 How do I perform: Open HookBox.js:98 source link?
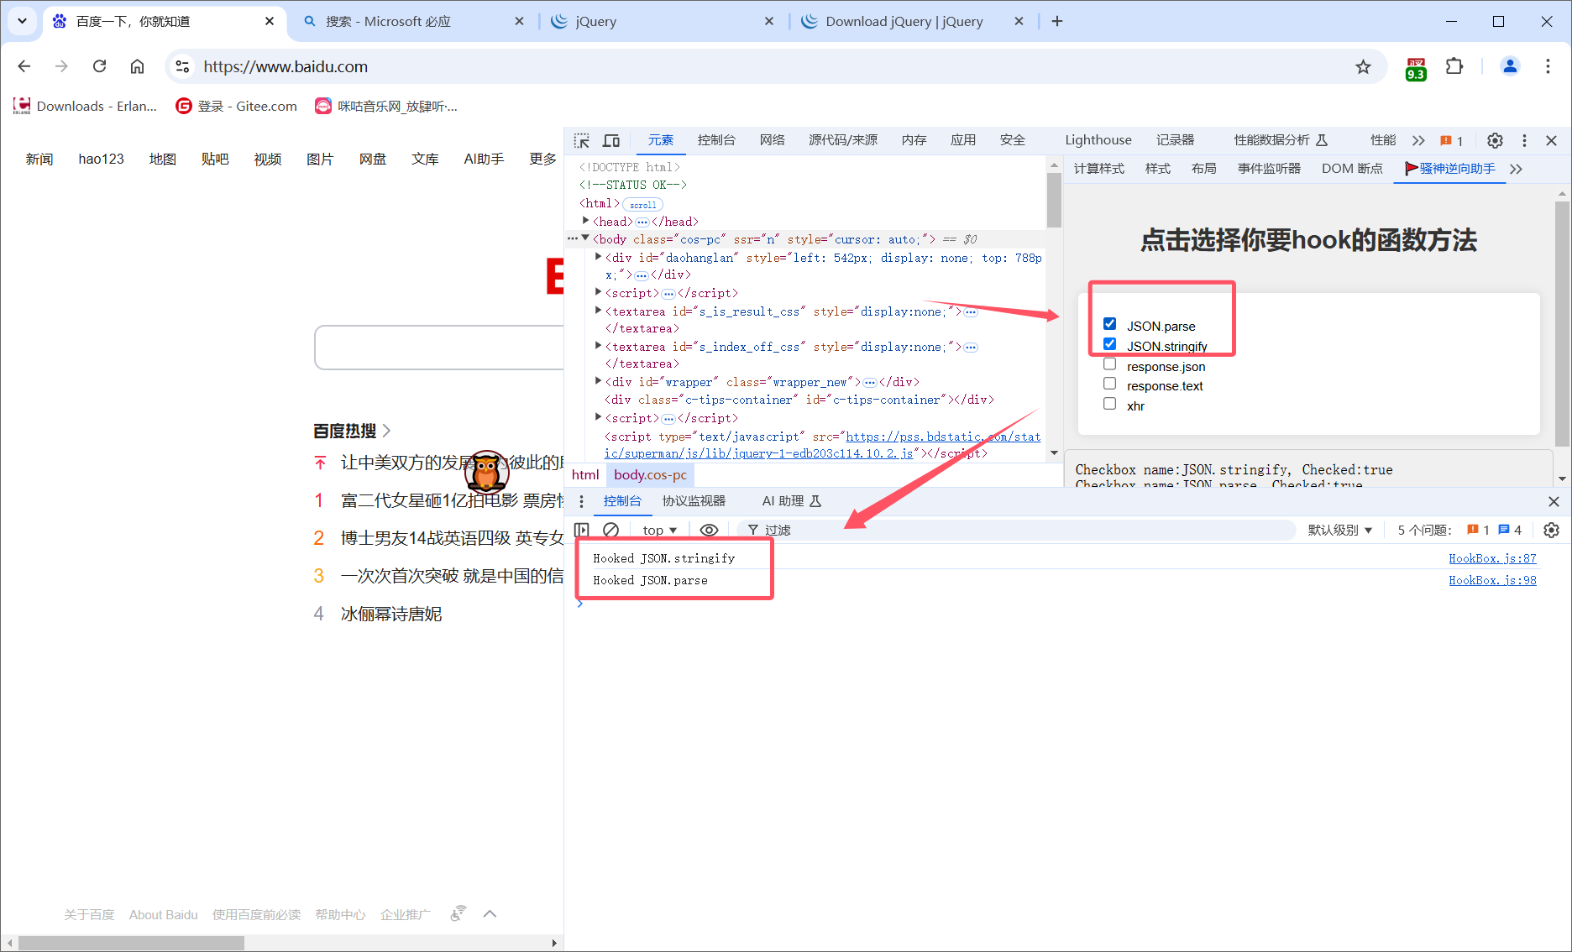click(1492, 580)
